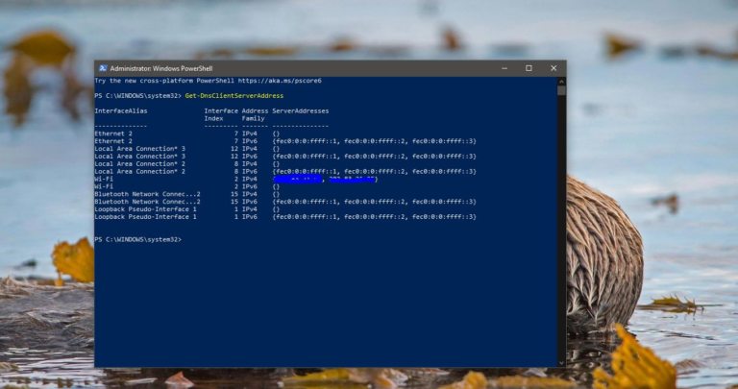Select "Ethernet 2" in the IPv4 row
738x389 pixels.
[x=113, y=134]
